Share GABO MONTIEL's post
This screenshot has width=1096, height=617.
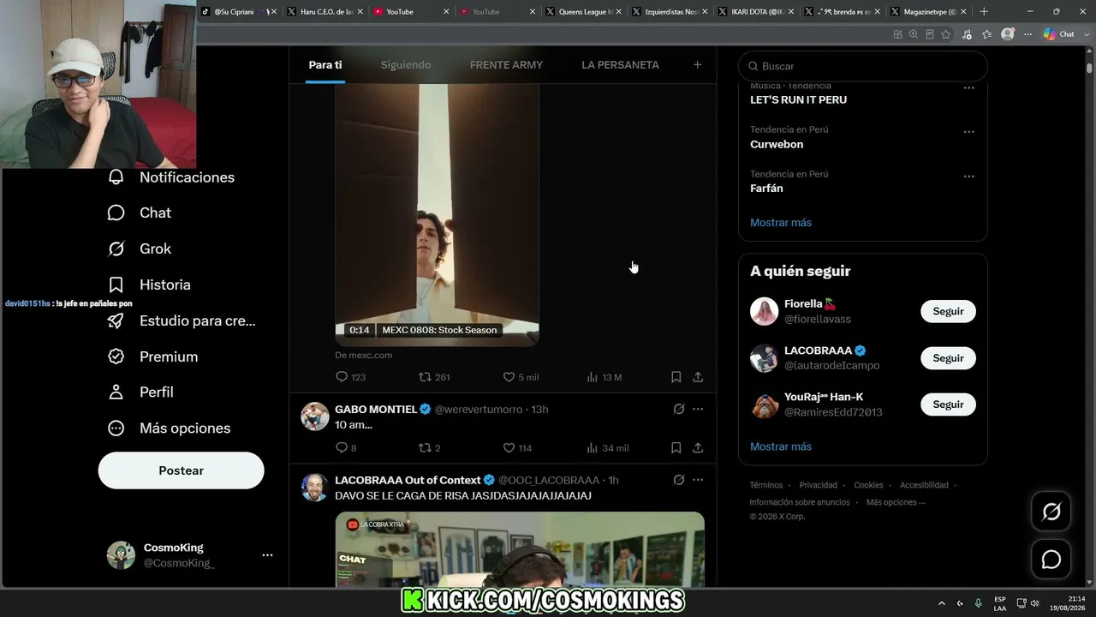point(698,447)
